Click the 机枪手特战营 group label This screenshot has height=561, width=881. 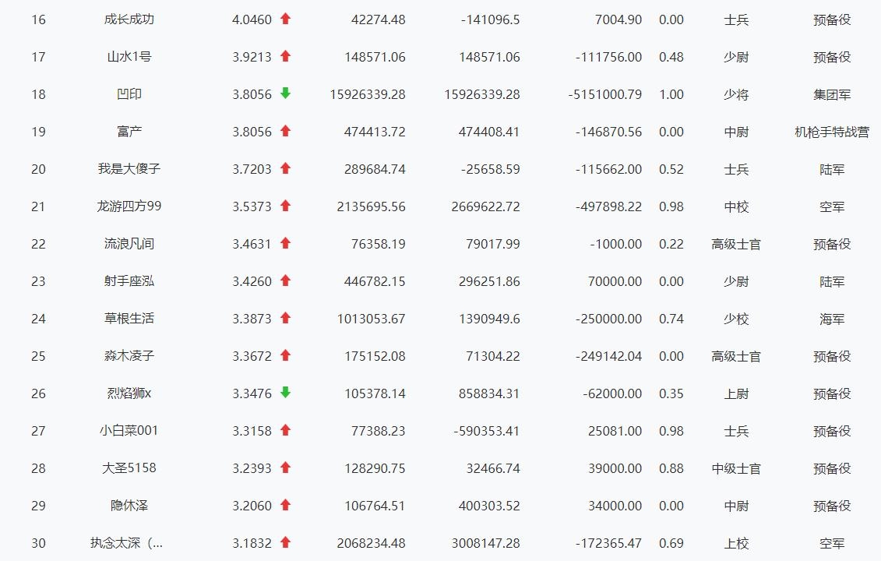(832, 132)
